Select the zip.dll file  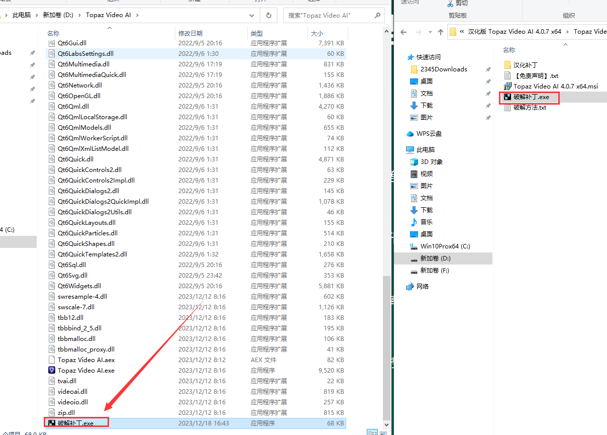(x=66, y=412)
